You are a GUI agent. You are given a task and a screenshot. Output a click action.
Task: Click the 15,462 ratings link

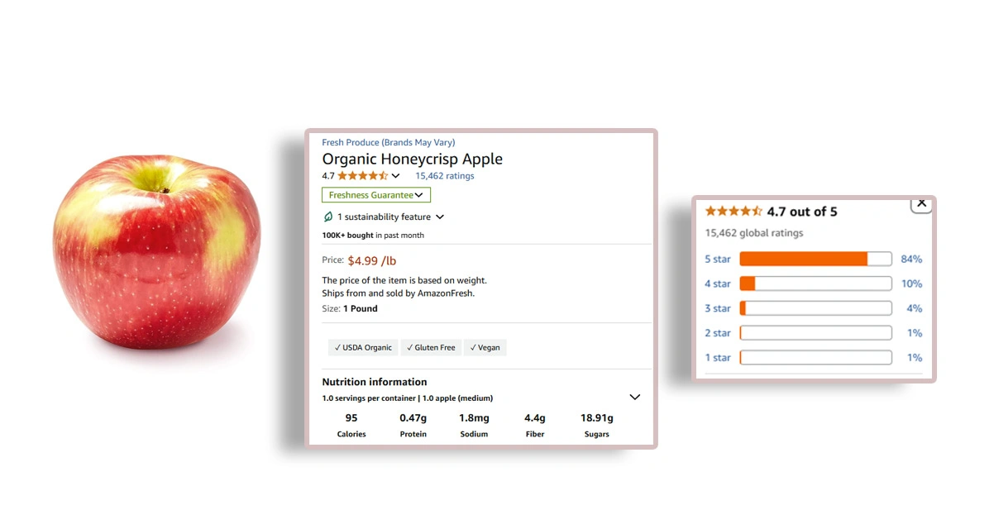pos(444,176)
